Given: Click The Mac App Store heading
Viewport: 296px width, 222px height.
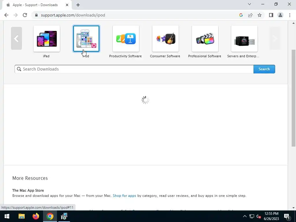Looking at the screenshot, I should (28, 190).
